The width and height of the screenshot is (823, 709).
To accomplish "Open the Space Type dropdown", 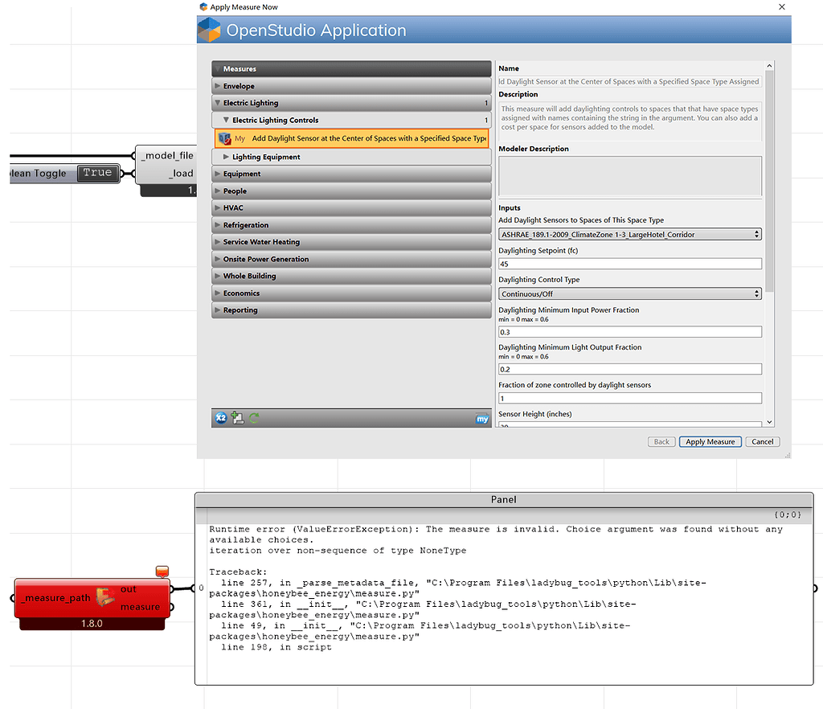I will 630,235.
